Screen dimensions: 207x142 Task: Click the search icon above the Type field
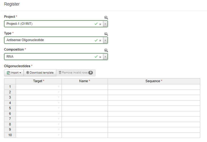click(x=106, y=34)
